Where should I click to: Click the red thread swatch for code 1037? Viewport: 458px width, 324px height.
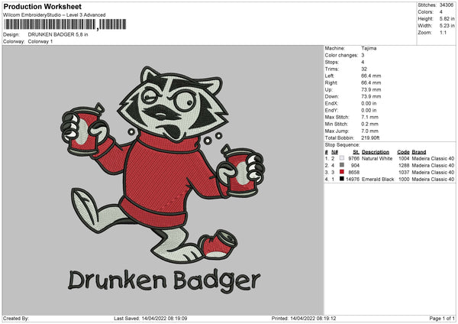[342, 172]
